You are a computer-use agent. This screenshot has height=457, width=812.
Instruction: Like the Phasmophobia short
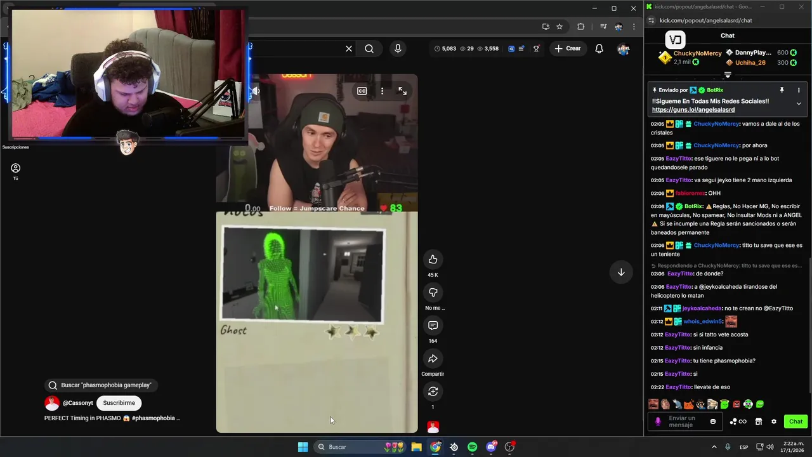pos(433,259)
